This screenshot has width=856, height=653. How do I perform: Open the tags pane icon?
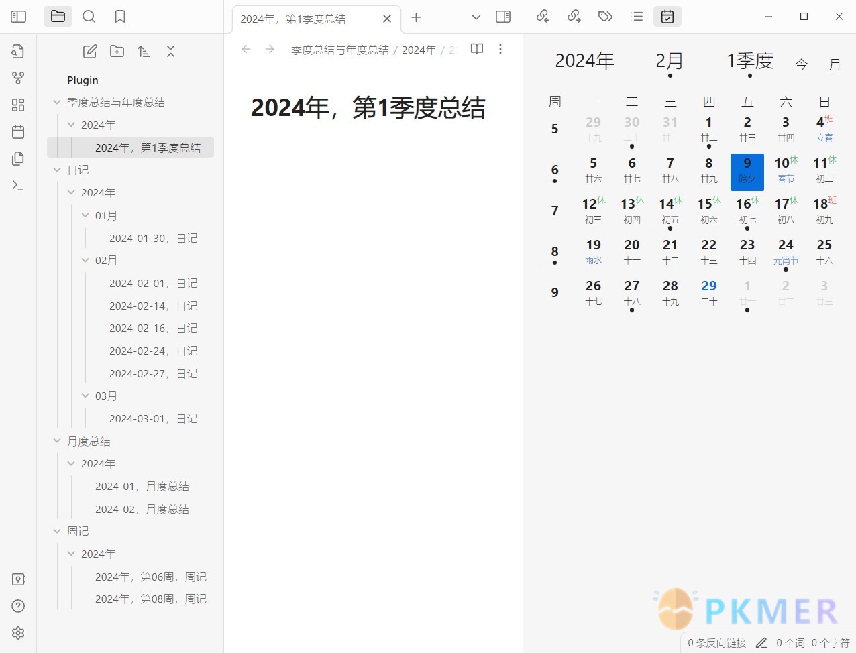coord(604,17)
